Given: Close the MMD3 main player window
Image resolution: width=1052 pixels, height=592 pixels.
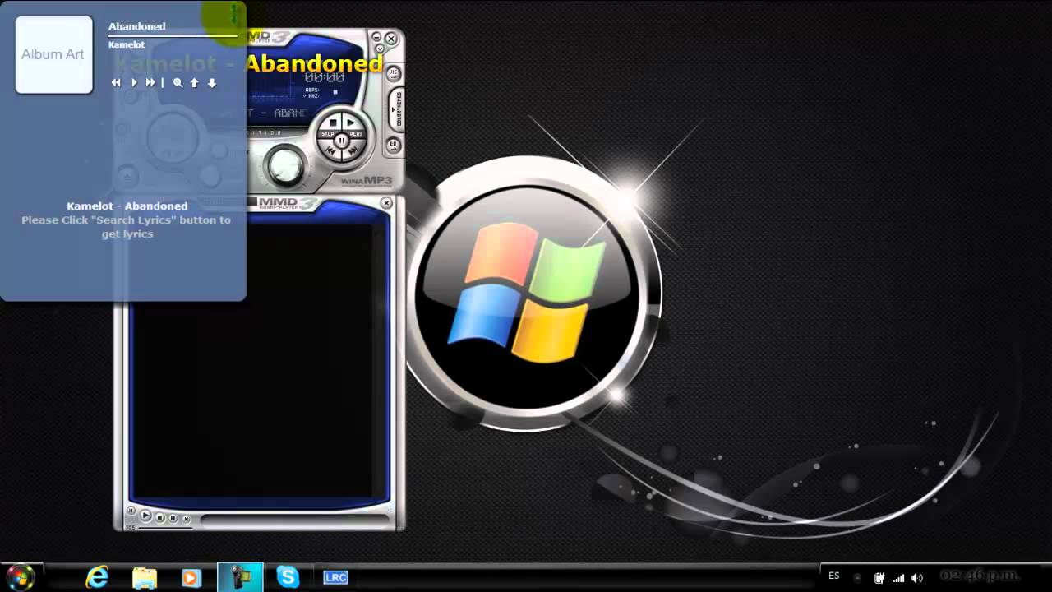Looking at the screenshot, I should click(391, 38).
